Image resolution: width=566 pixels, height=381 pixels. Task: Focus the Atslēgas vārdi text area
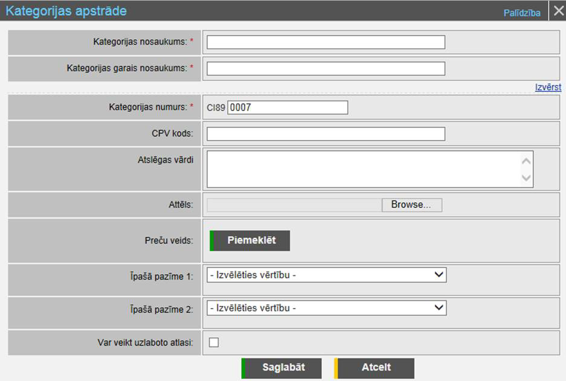362,169
